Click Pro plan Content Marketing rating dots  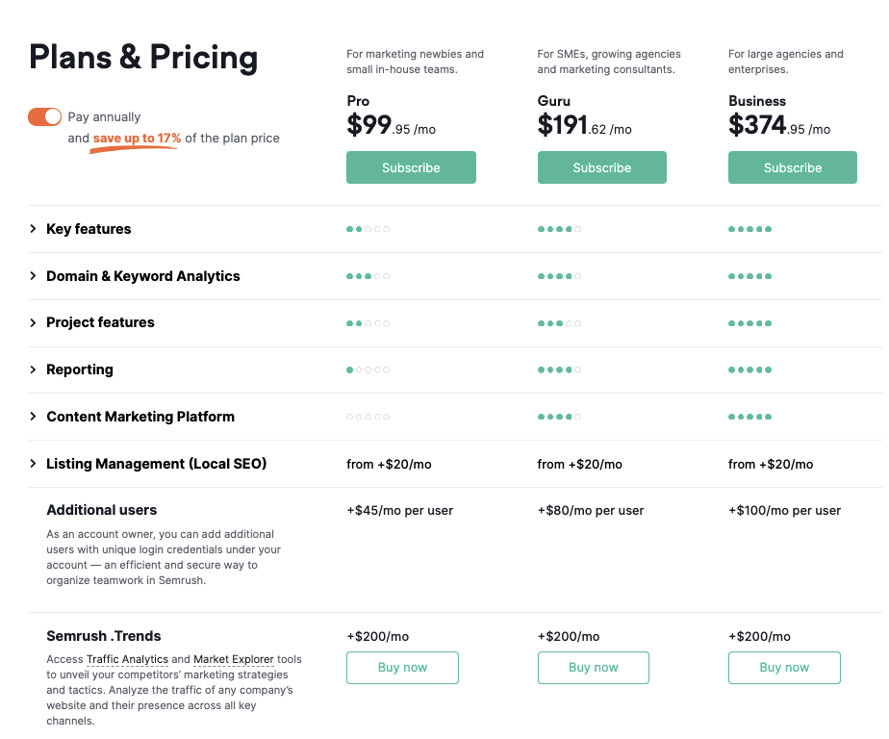point(368,417)
